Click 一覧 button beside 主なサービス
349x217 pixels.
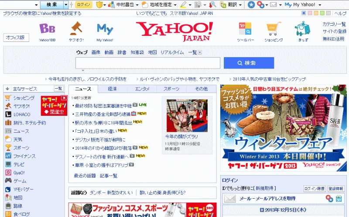(59, 89)
